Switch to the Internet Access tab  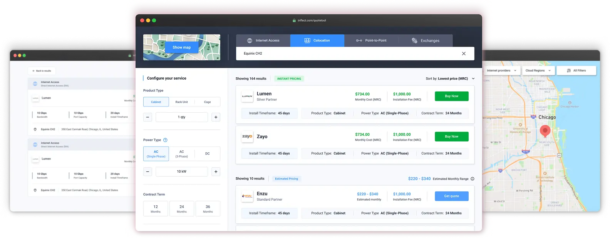coord(263,40)
